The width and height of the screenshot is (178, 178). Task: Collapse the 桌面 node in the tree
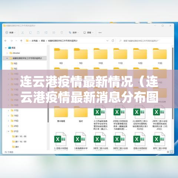pyautogui.click(x=6, y=48)
